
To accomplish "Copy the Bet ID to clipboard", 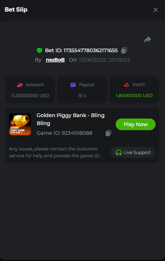I will click(x=124, y=50).
